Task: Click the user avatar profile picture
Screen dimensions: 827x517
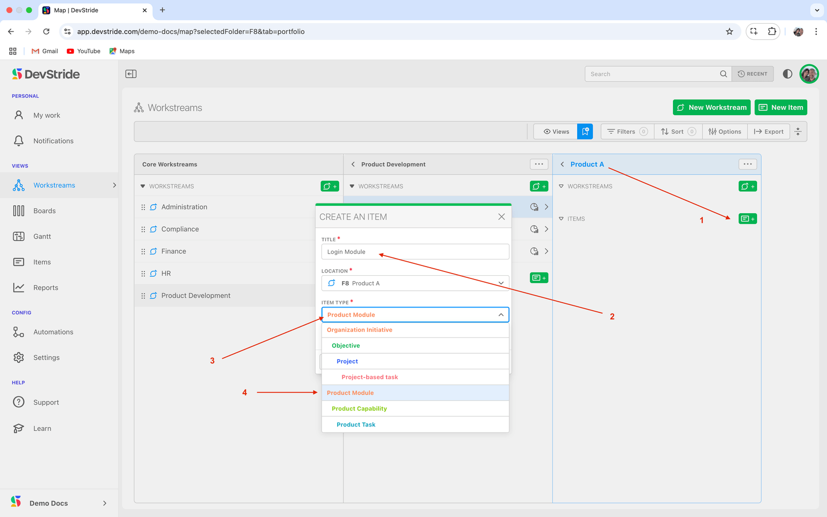Action: pos(809,74)
